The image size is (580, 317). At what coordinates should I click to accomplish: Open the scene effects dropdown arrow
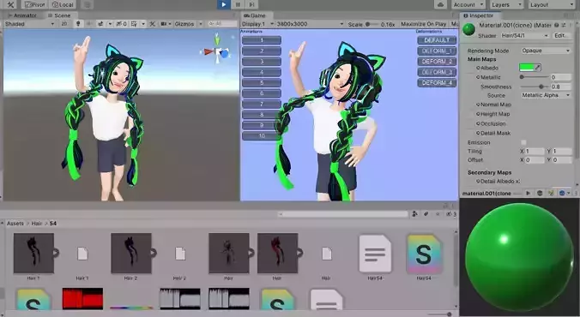pos(110,24)
